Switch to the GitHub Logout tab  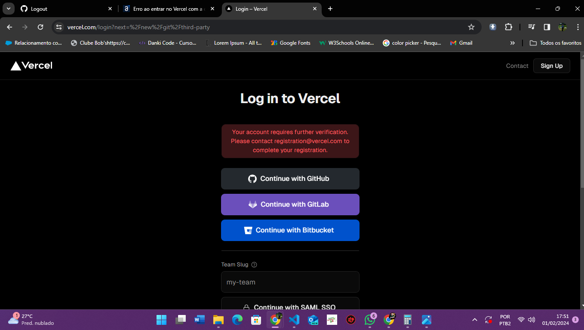point(67,9)
